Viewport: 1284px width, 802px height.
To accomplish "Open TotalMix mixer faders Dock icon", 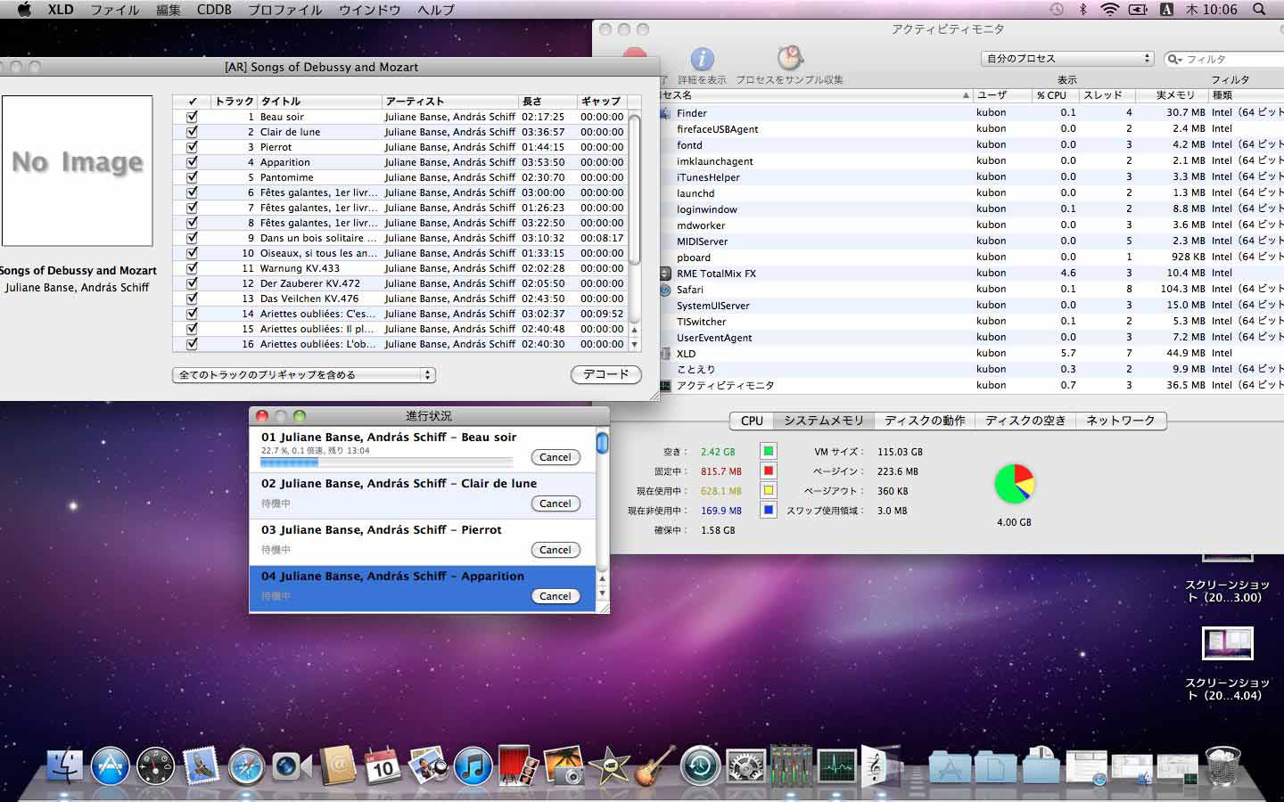I will tap(791, 765).
